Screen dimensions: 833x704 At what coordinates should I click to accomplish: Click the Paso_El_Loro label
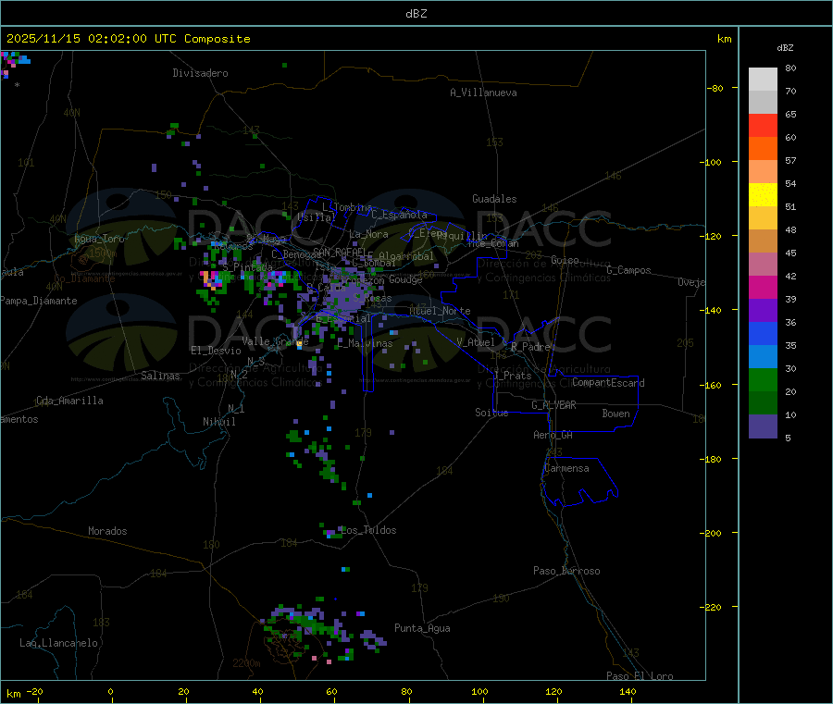tap(640, 676)
